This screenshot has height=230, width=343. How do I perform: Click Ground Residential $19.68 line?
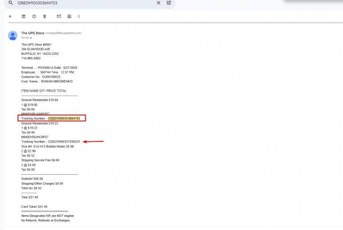(x=40, y=100)
